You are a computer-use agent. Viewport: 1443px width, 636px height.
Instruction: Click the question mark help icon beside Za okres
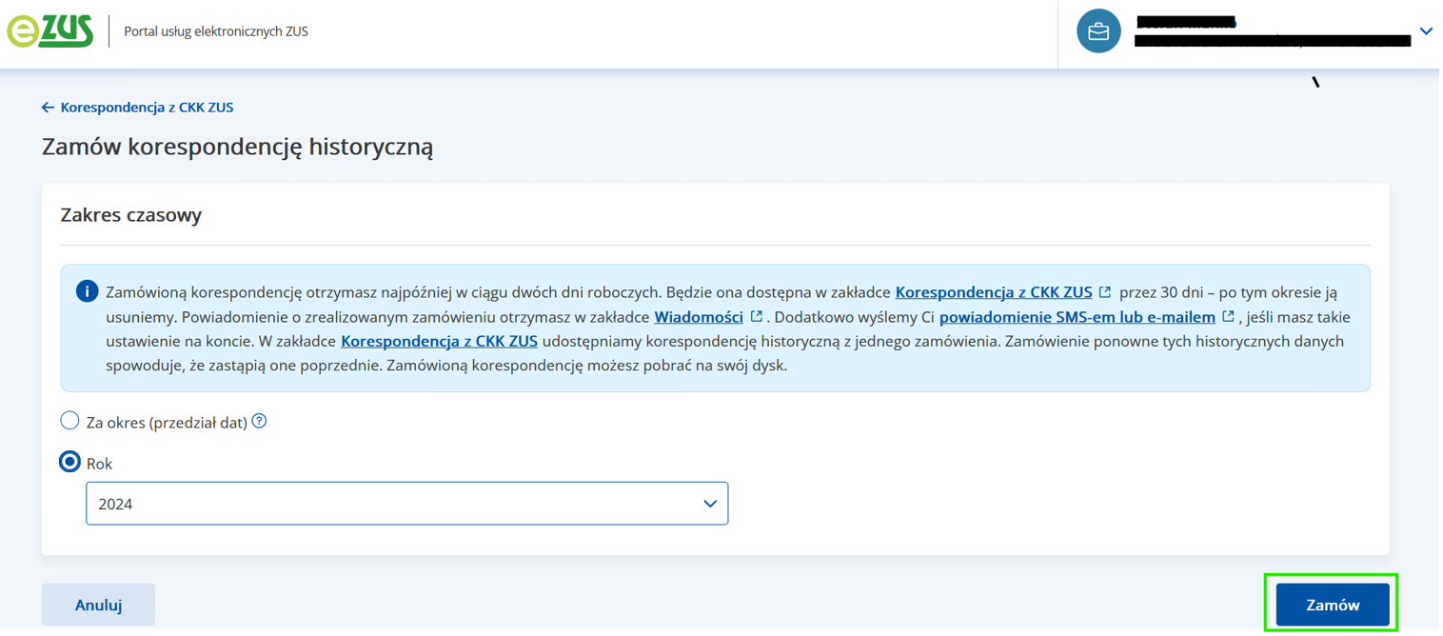[259, 421]
